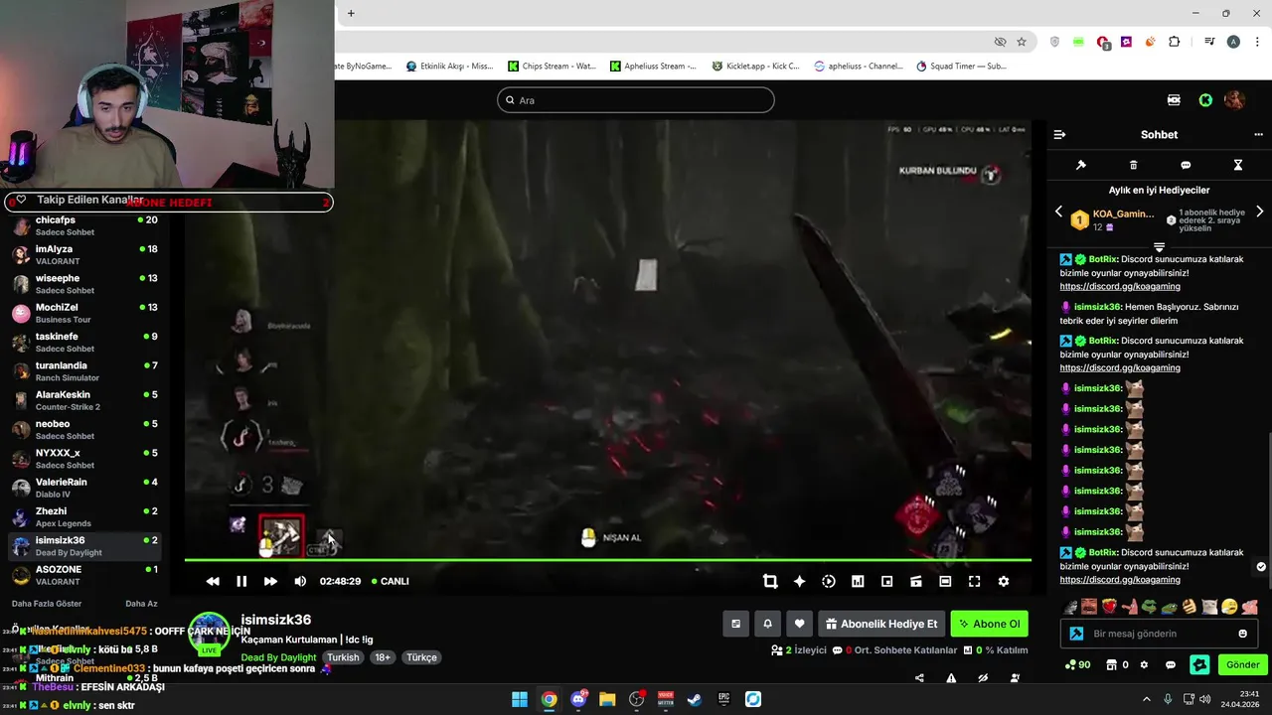Fast-forward the stream playback
1272x715 pixels.
pyautogui.click(x=270, y=581)
